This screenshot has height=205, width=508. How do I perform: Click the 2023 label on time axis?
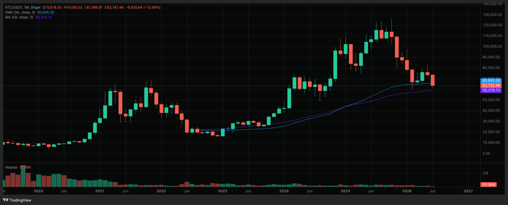coord(222,191)
